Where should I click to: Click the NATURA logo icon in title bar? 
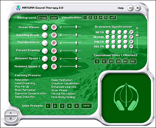(18, 8)
